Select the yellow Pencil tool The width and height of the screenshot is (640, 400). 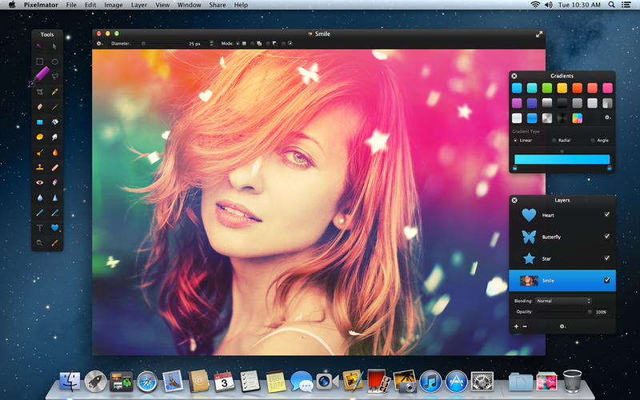[54, 92]
